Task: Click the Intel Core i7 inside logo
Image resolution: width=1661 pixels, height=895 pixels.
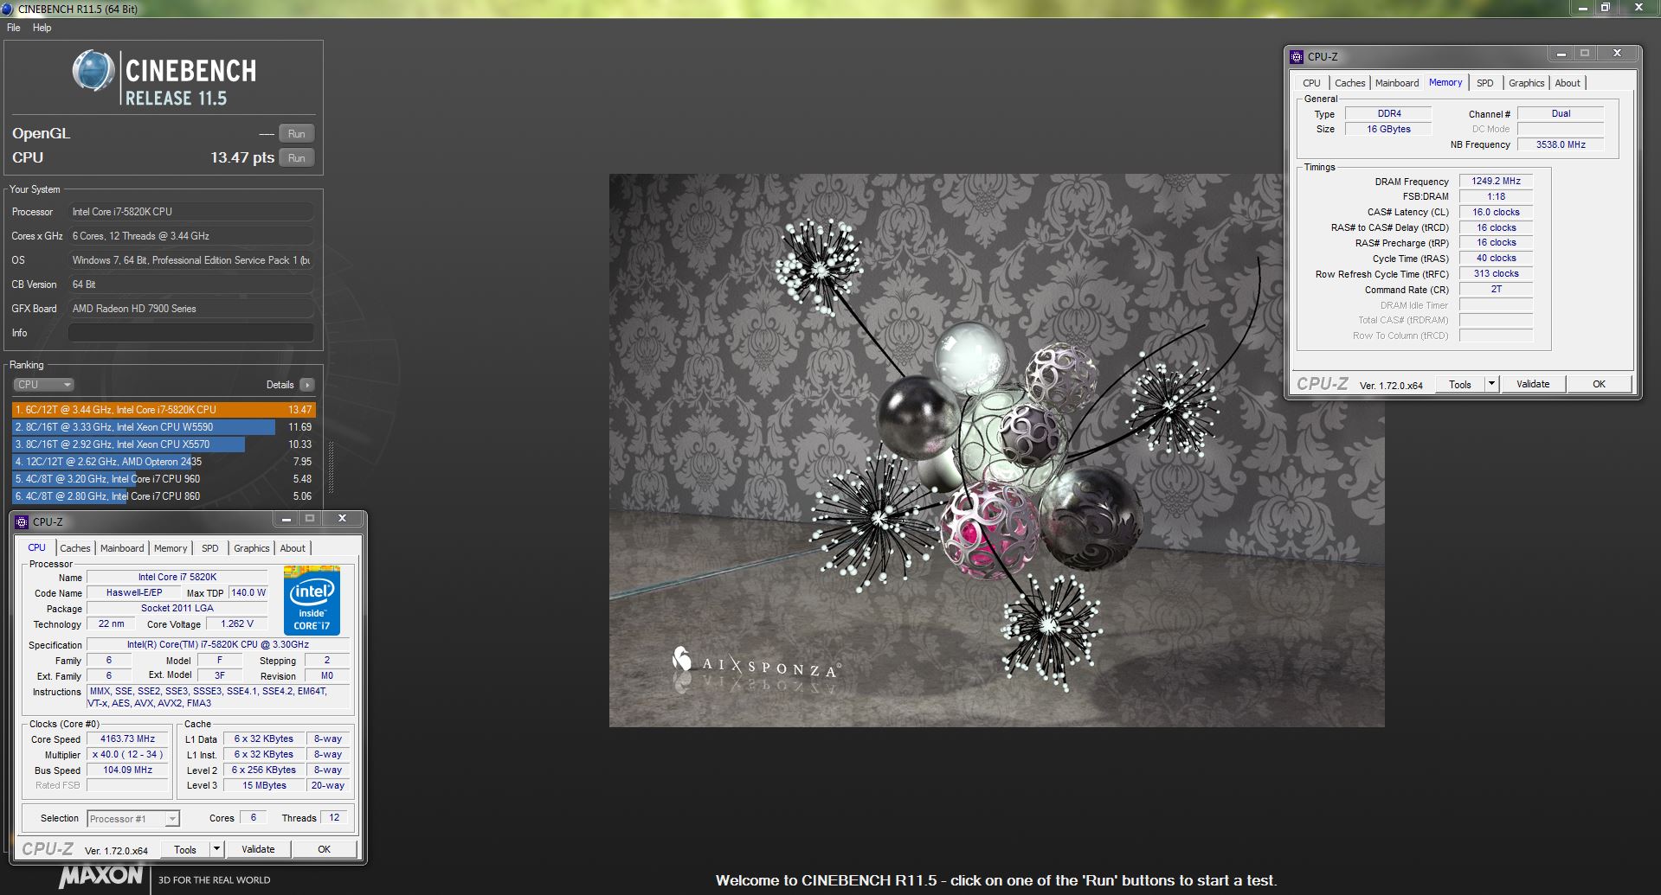Action: tap(312, 601)
